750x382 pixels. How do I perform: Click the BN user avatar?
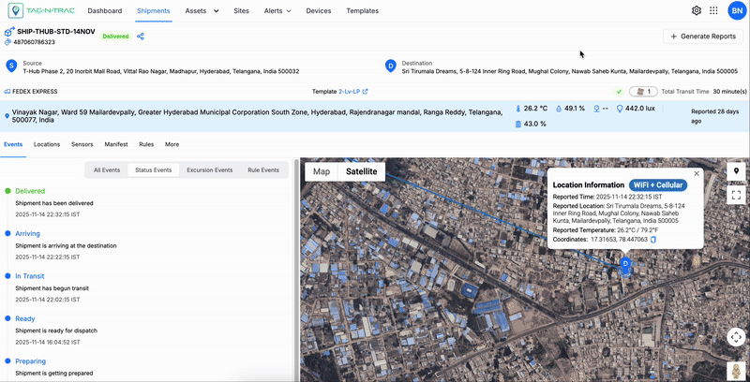[736, 10]
